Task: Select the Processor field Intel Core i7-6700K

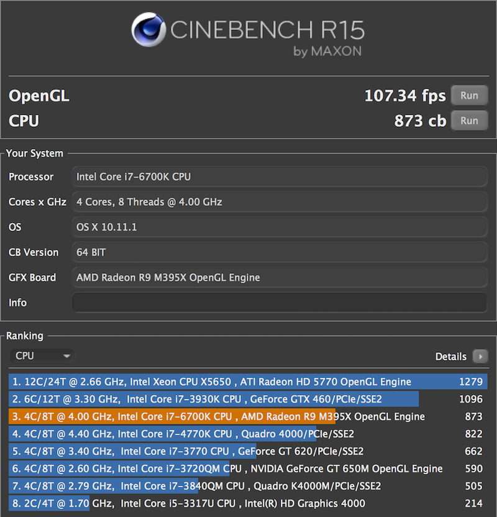Action: coord(280,176)
